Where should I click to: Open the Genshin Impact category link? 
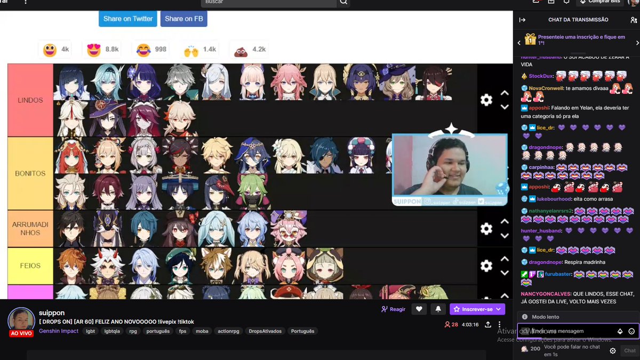pyautogui.click(x=59, y=331)
